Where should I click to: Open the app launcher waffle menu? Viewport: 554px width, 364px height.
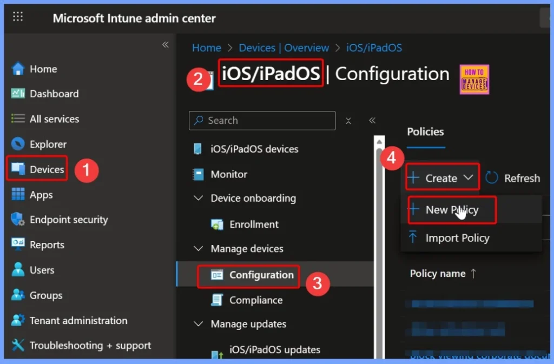[x=18, y=17]
